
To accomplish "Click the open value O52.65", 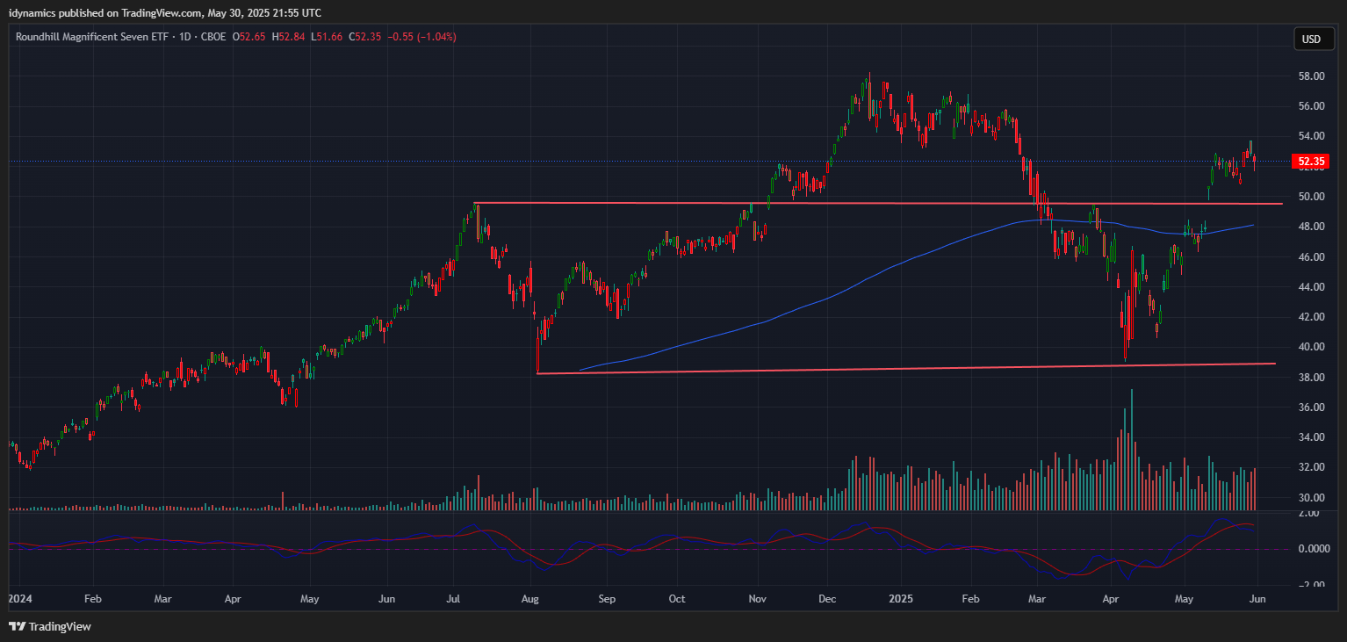I will click(250, 37).
